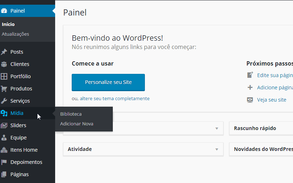Click the Serviços wrench icon
Viewport: 293px width, 183px height.
[x=4, y=101]
